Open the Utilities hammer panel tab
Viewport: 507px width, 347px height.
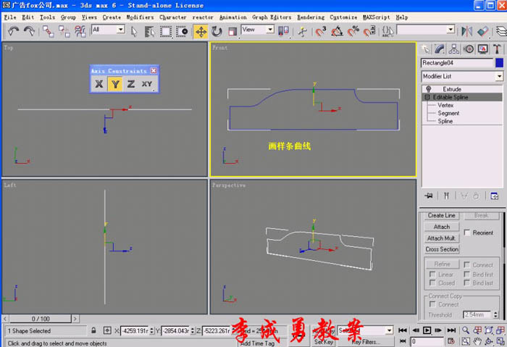pyautogui.click(x=497, y=49)
